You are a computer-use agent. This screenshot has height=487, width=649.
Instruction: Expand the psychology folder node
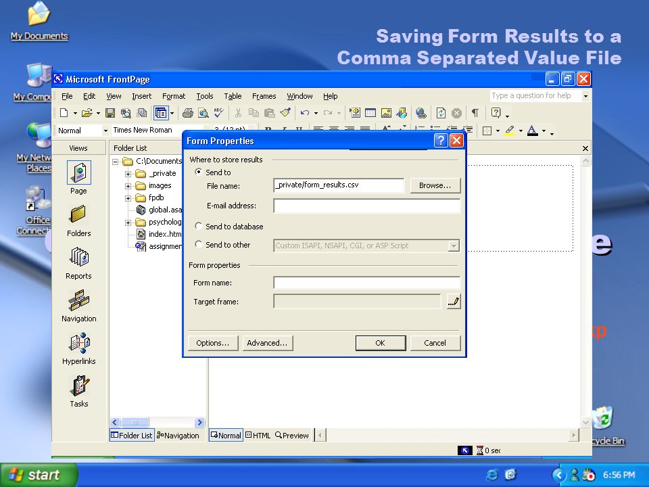click(x=128, y=223)
